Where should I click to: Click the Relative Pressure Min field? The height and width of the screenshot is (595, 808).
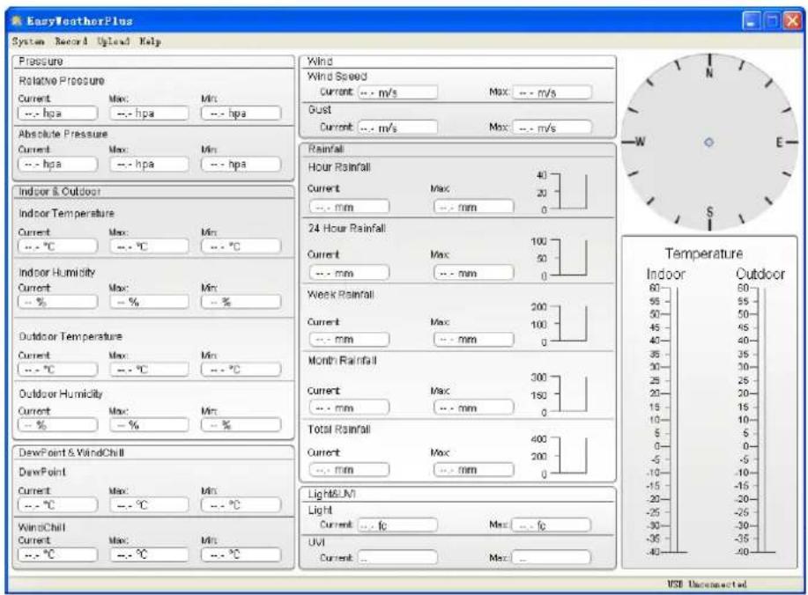tap(241, 114)
